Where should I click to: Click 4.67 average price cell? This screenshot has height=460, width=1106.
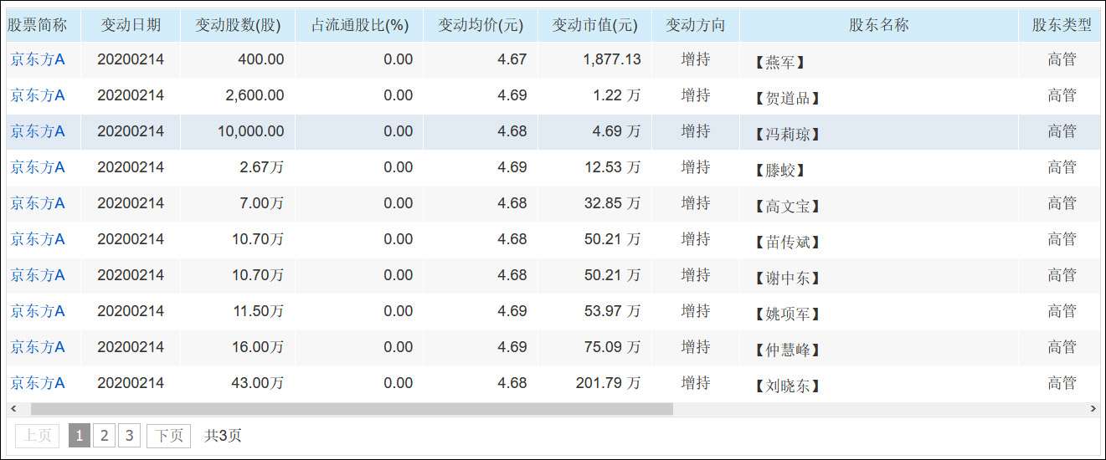[481, 59]
